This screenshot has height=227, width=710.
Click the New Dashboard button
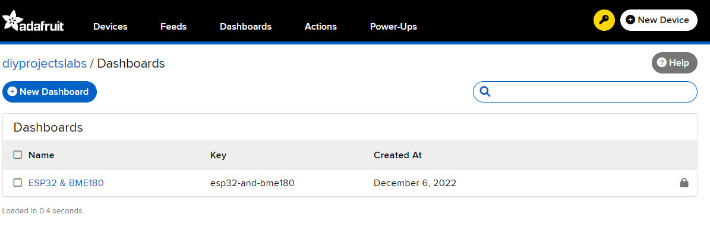49,92
